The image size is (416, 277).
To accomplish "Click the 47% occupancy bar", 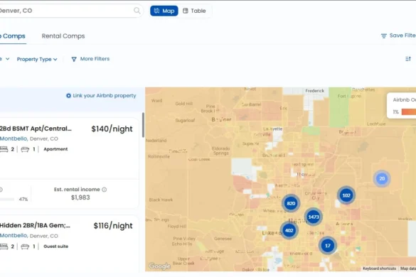I will pos(7,200).
